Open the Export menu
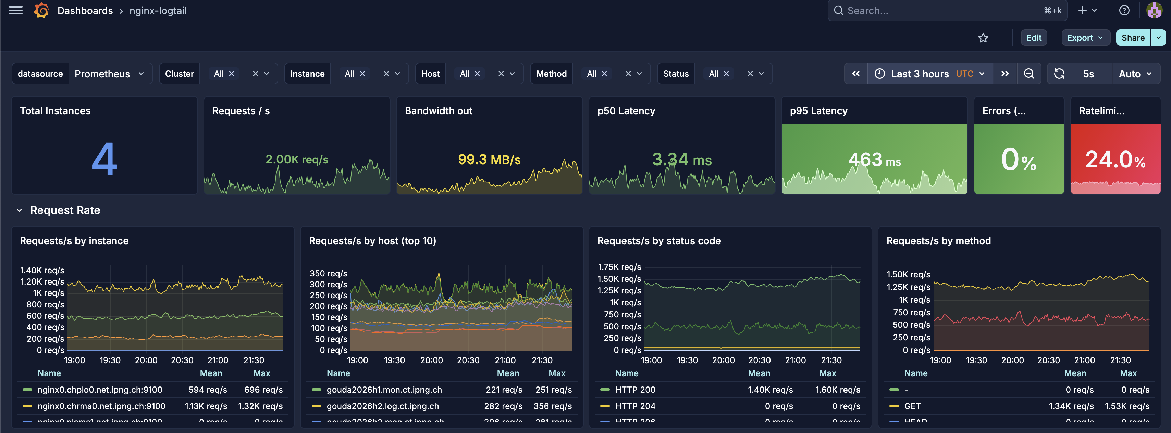This screenshot has height=433, width=1171. click(1085, 38)
